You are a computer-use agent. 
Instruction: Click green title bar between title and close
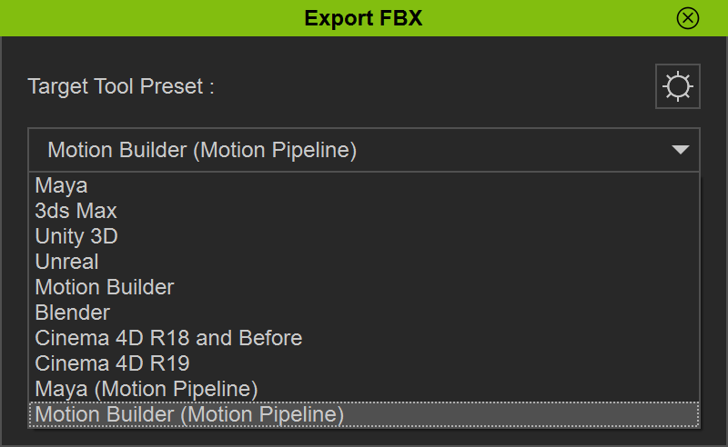click(546, 18)
